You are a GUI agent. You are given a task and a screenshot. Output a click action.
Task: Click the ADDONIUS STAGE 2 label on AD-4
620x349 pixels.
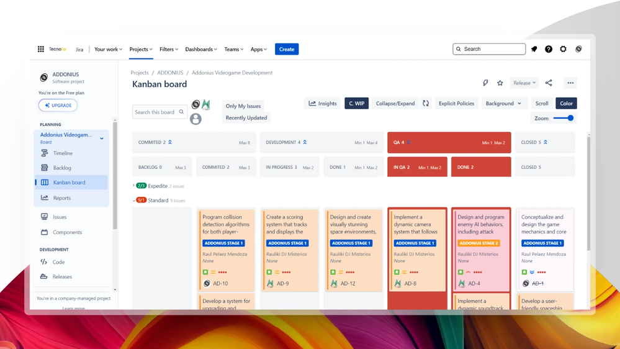[478, 243]
